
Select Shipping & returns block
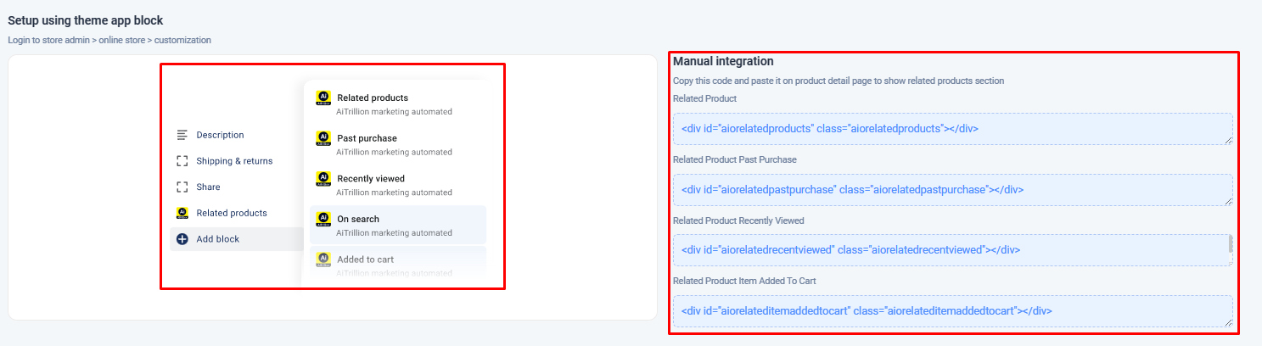pyautogui.click(x=236, y=161)
